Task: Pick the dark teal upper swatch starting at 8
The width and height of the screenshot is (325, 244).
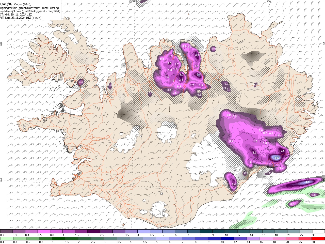Action: tap(206, 232)
